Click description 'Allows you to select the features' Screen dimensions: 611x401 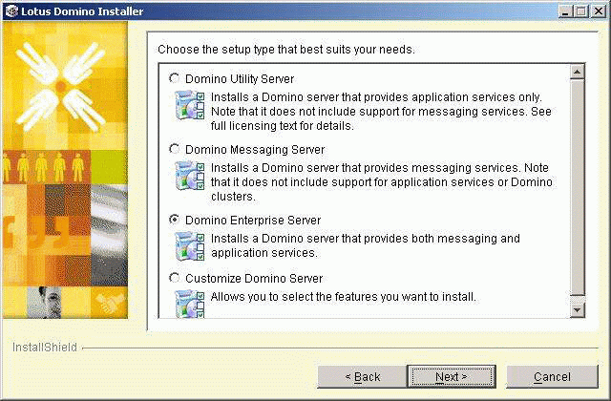click(x=344, y=297)
